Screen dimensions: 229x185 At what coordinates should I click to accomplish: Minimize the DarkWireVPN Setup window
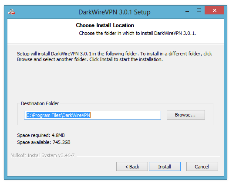(187, 11)
